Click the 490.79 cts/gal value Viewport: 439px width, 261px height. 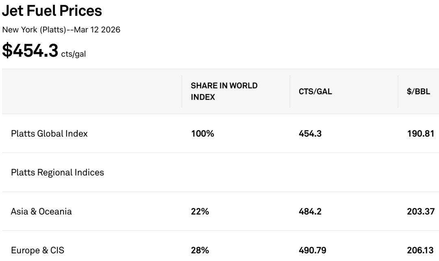312,250
